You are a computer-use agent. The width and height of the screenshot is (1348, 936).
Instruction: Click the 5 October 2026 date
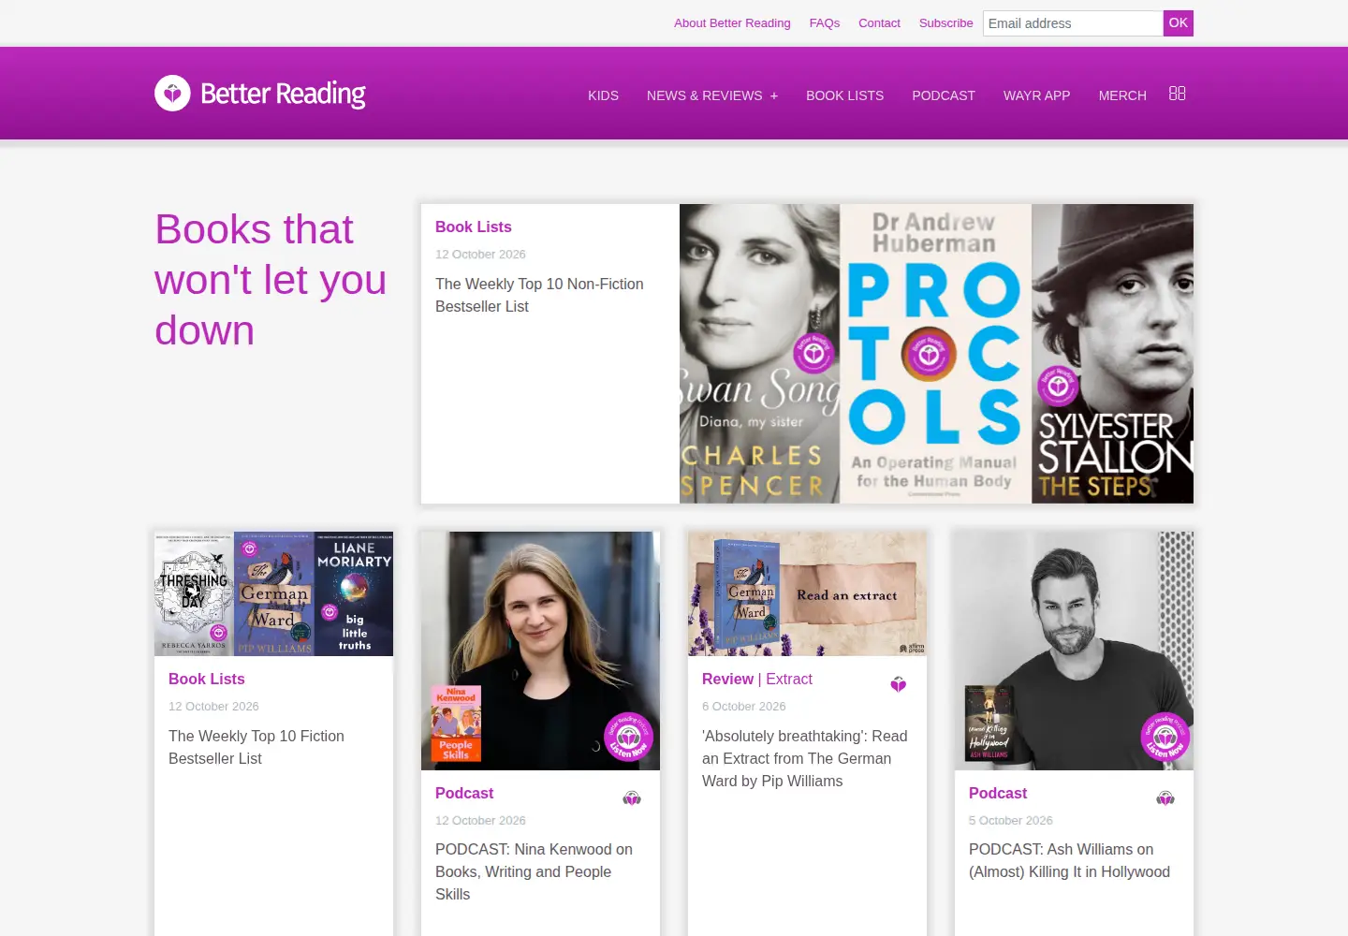tap(1011, 820)
